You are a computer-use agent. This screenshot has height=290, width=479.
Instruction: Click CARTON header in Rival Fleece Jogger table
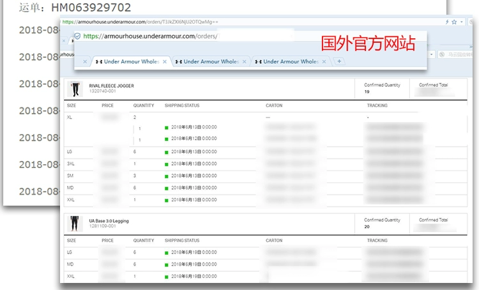[274, 105]
